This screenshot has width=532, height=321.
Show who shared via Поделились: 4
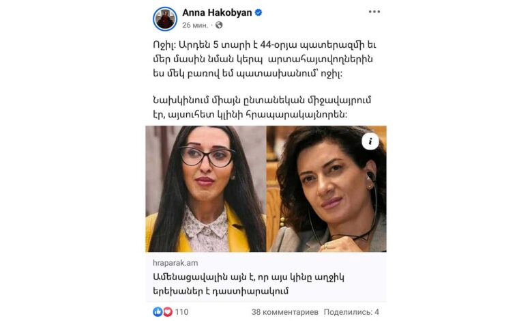point(351,312)
